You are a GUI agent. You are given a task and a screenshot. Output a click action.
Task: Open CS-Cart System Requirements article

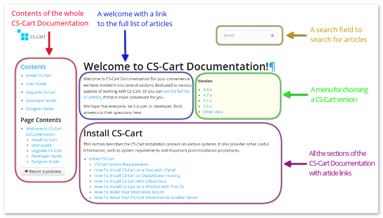coord(121,165)
